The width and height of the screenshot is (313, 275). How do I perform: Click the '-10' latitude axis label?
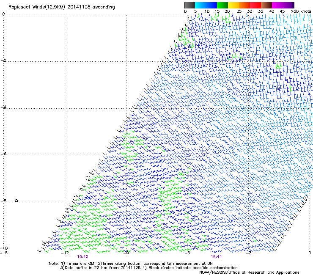point(4,248)
